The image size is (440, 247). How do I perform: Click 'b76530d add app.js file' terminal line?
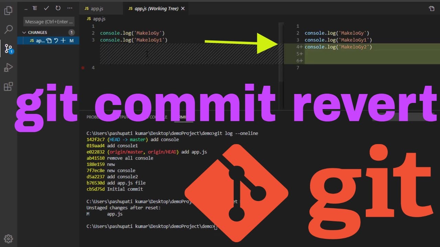pos(116,183)
